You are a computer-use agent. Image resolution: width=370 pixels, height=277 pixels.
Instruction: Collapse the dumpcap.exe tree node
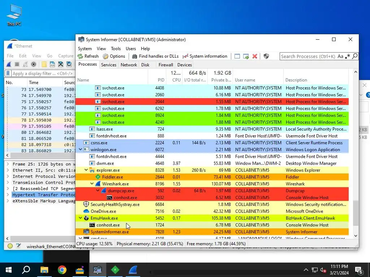pos(98,190)
